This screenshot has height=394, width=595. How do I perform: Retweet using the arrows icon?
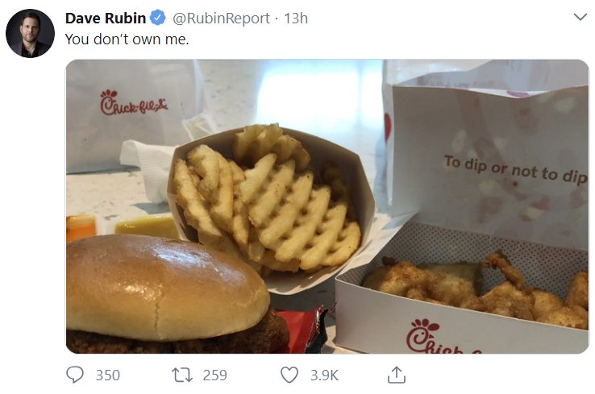pos(182,375)
